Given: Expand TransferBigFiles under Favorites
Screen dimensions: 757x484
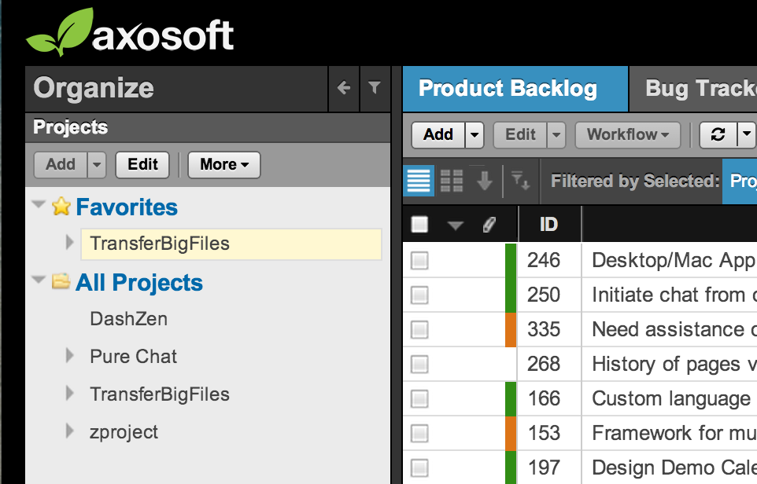Looking at the screenshot, I should pos(70,243).
